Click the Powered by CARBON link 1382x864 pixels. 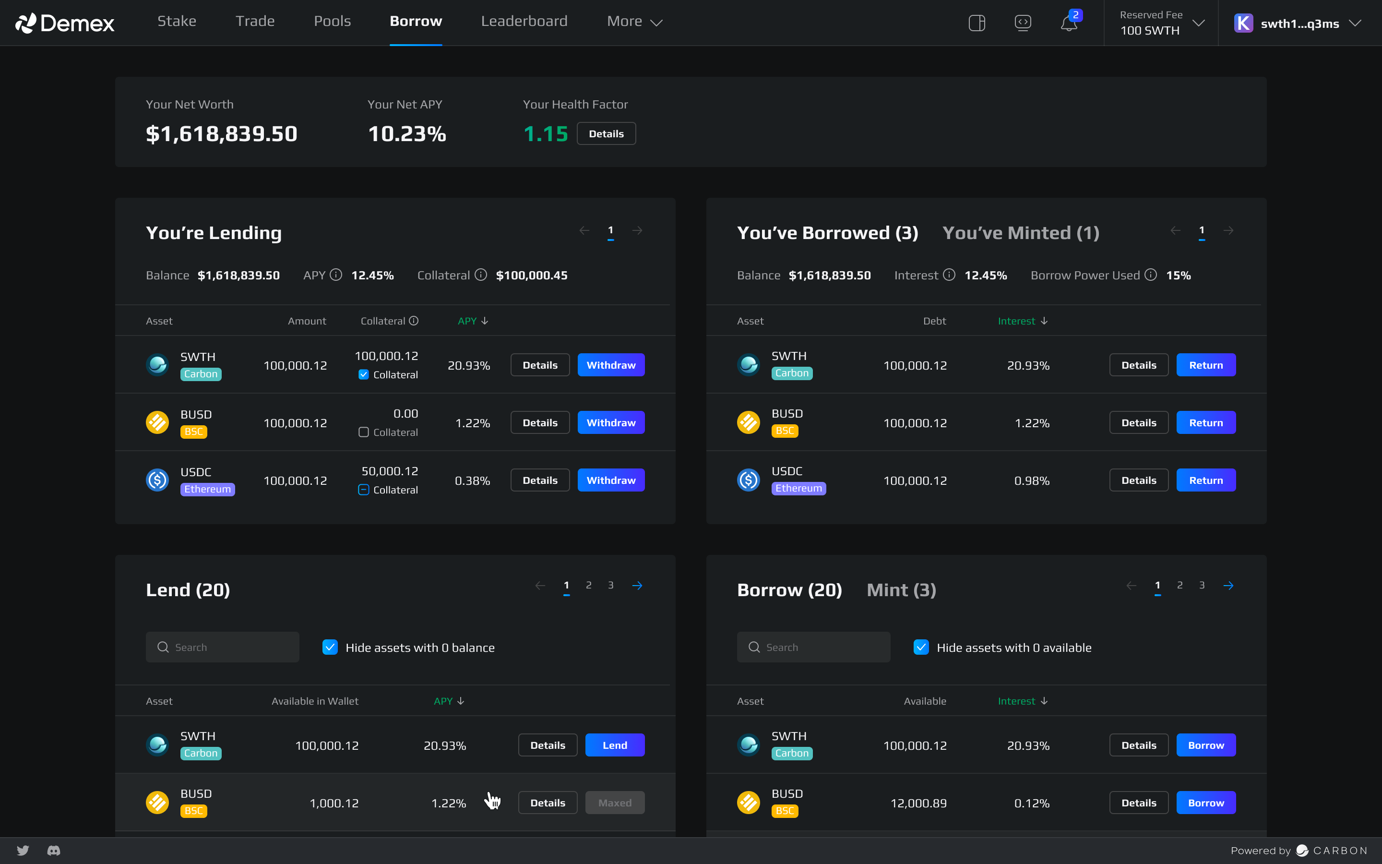pos(1299,850)
